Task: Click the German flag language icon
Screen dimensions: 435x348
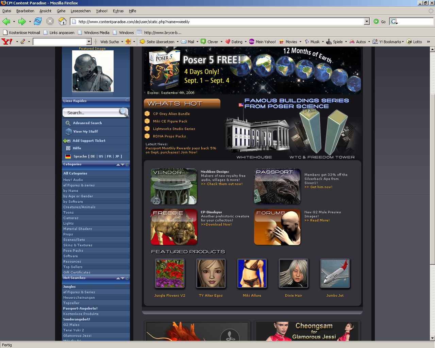Action: [68, 156]
